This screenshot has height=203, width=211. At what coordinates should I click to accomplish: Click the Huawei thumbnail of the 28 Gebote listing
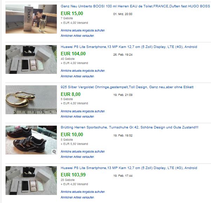point(31,181)
